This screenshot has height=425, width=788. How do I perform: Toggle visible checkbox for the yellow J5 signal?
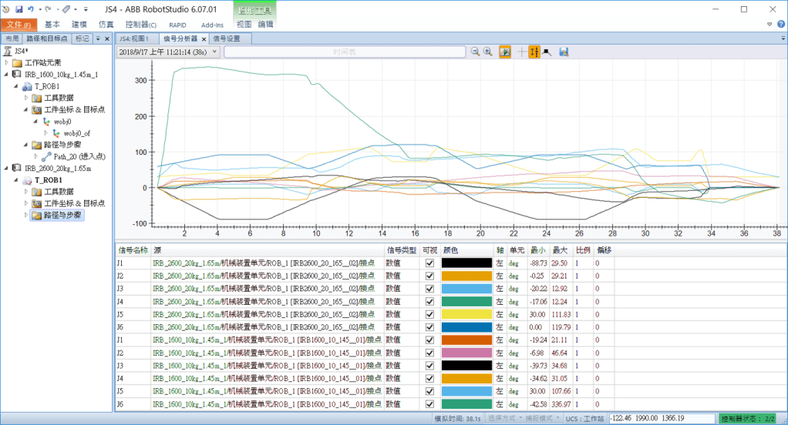click(x=429, y=314)
